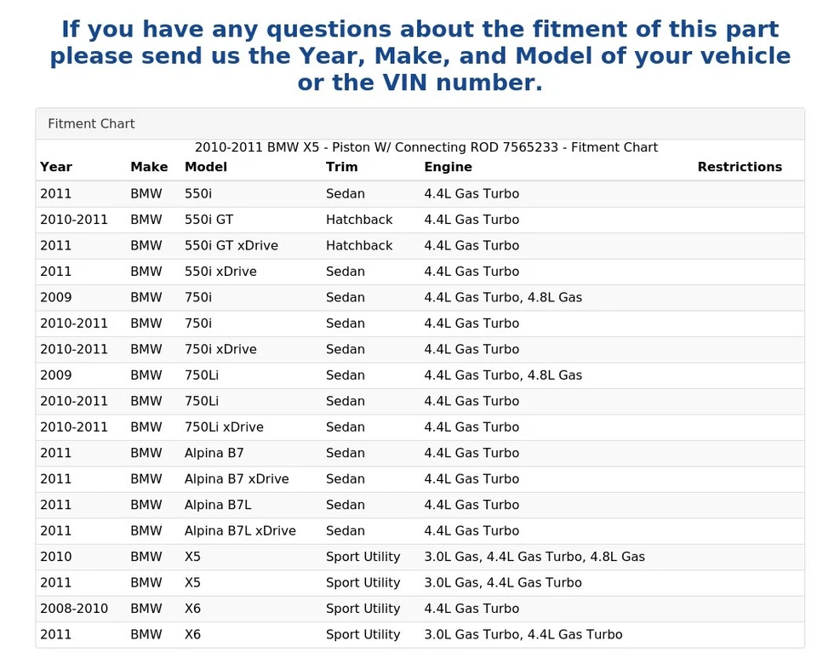This screenshot has height=664, width=817.
Task: Click the Engine column header
Action: 448,167
